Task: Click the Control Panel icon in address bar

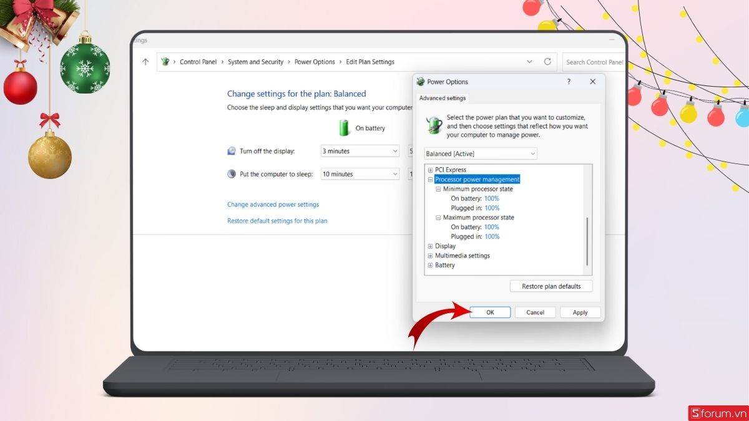Action: click(165, 62)
